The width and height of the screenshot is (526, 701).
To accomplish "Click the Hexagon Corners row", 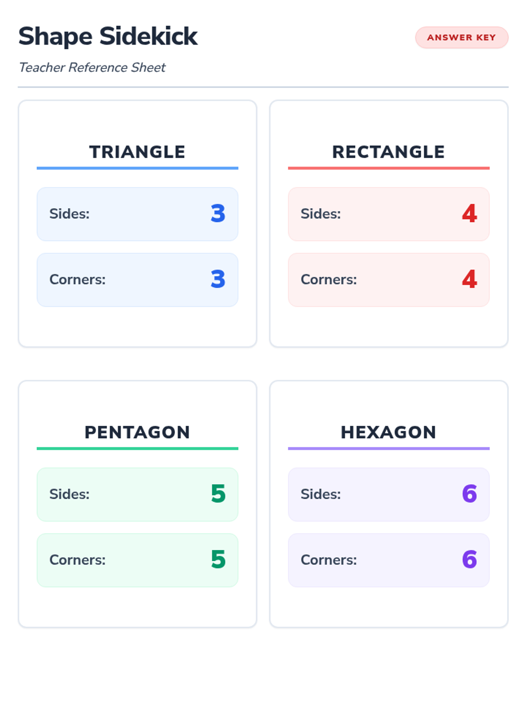I will 388,560.
